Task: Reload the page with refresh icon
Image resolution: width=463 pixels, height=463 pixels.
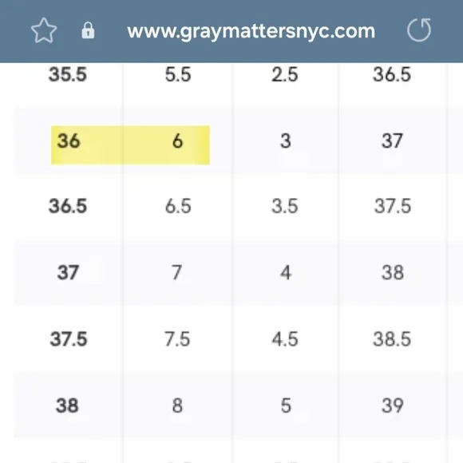Action: (x=419, y=30)
